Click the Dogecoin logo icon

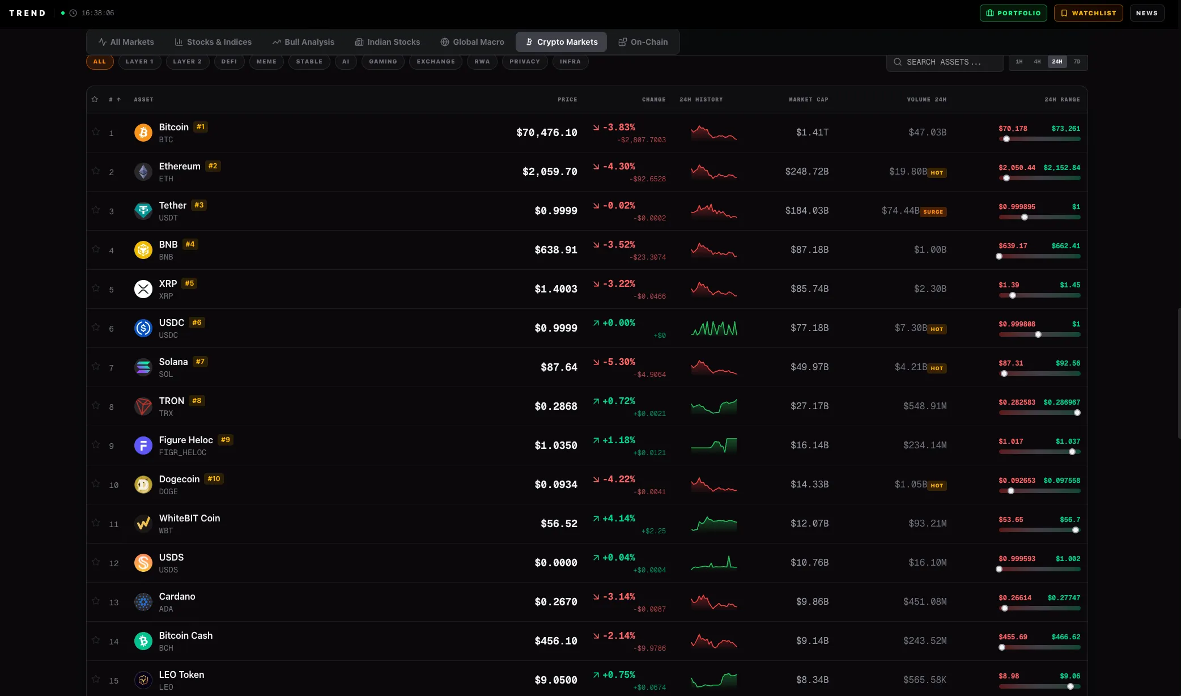[x=143, y=485]
